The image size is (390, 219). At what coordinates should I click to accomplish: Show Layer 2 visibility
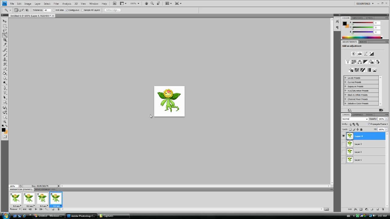343,152
